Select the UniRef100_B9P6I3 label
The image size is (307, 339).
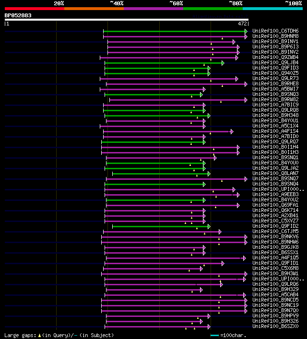(x=275, y=47)
